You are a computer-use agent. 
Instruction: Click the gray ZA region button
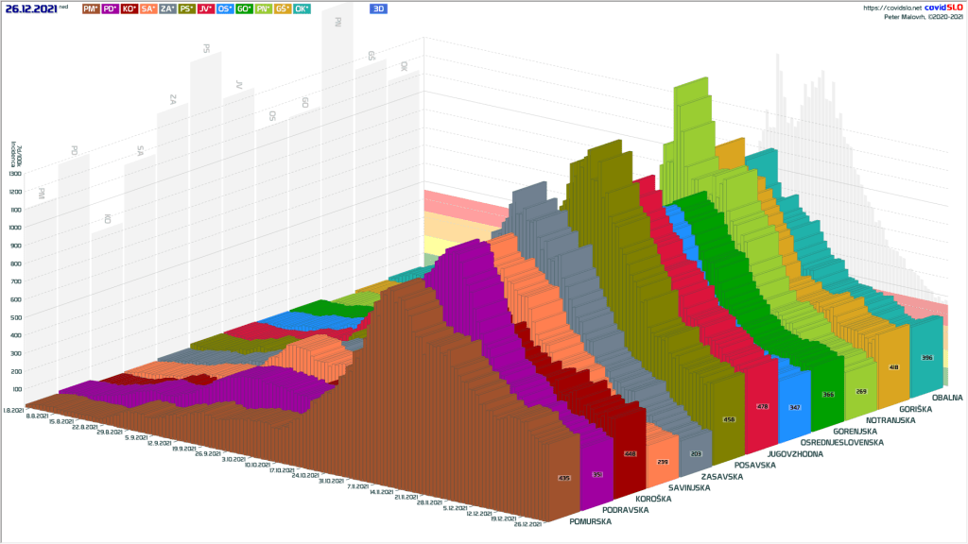tap(167, 8)
